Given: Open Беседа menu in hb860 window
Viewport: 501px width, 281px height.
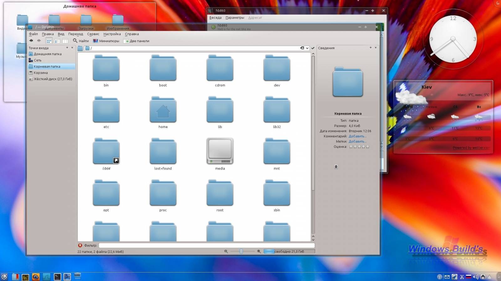Looking at the screenshot, I should (x=215, y=18).
